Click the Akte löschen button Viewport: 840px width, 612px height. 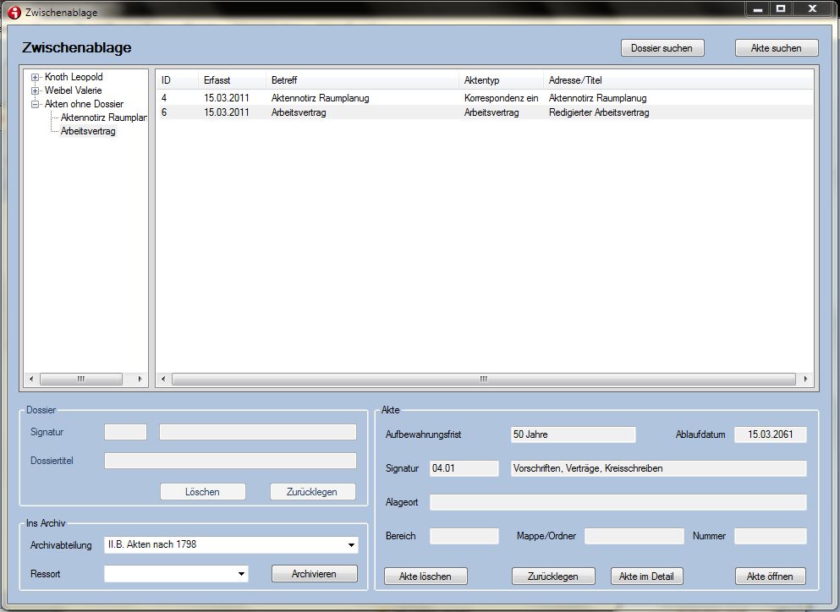(425, 576)
